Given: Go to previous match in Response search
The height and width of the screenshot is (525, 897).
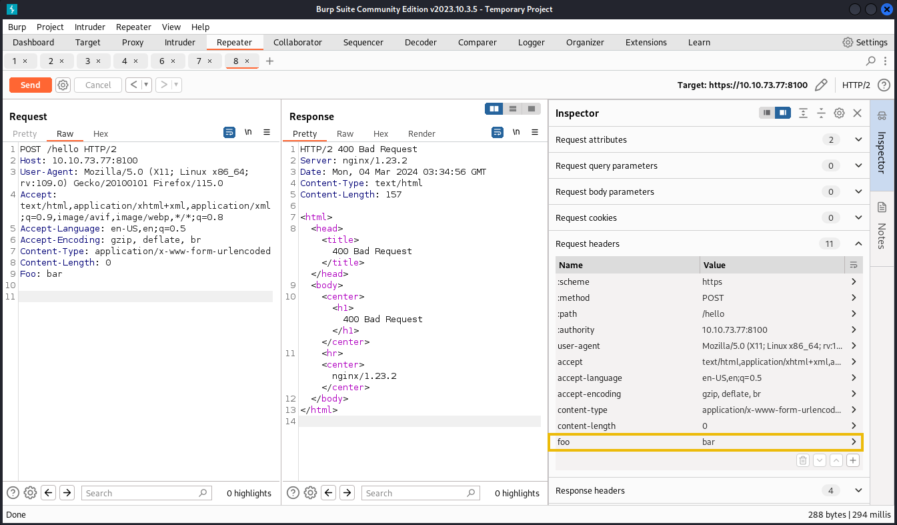Looking at the screenshot, I should pos(328,493).
